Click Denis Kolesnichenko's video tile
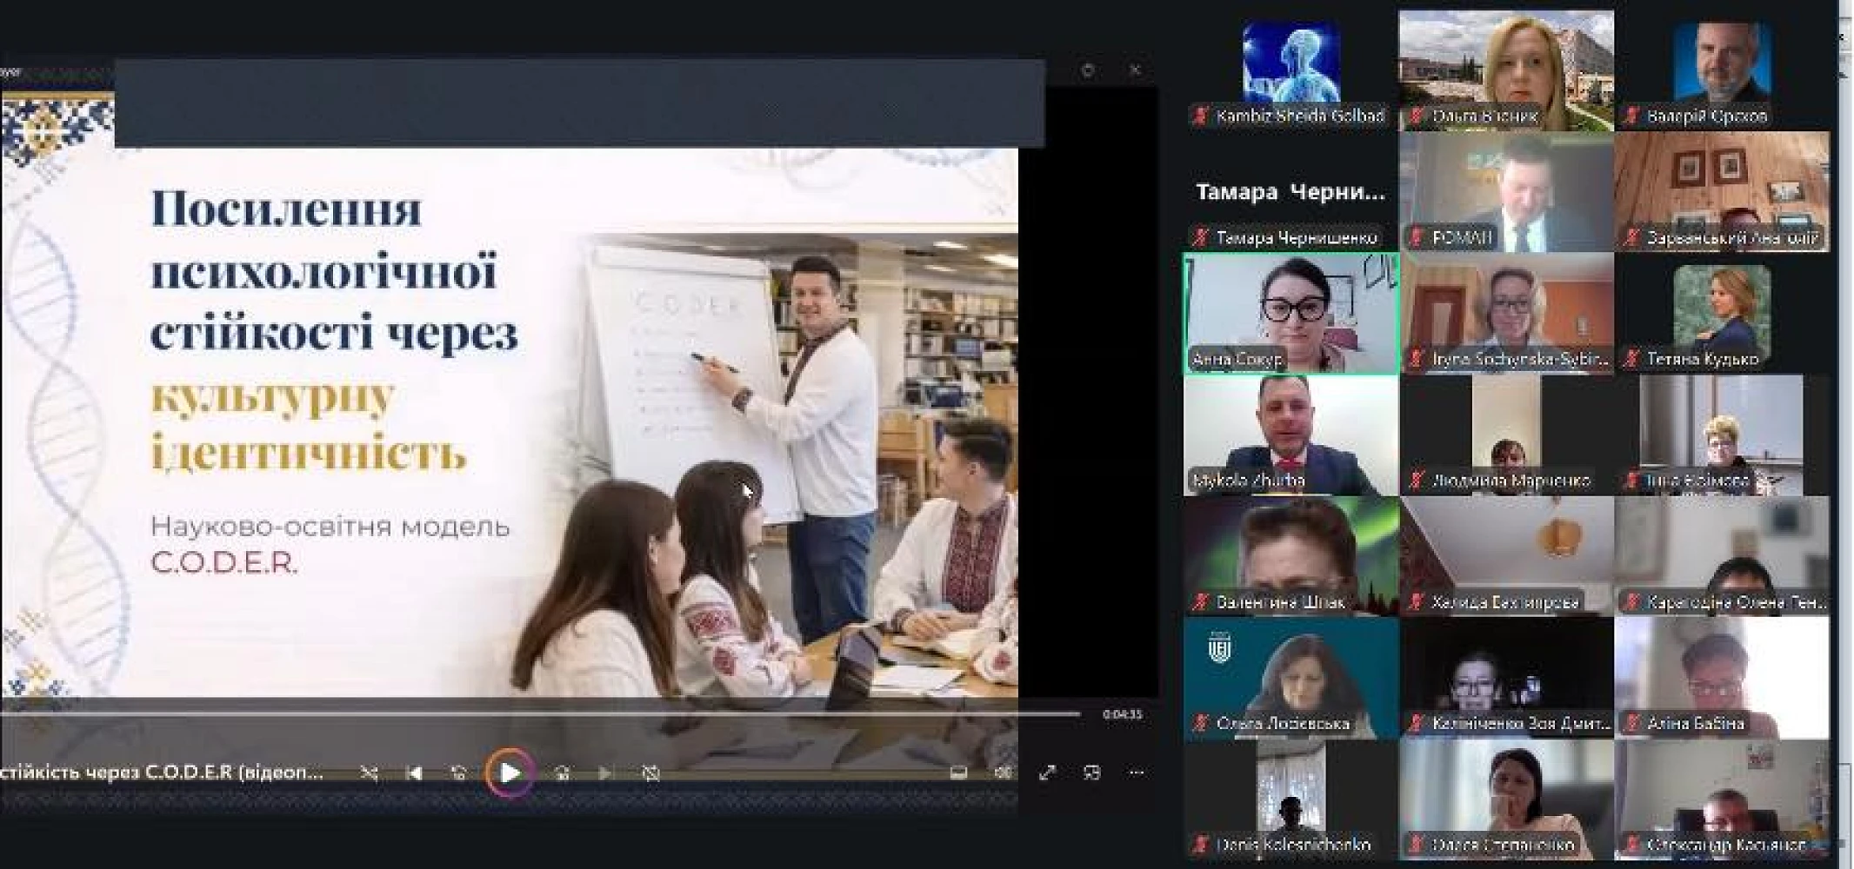1854x869 pixels. 1290,799
